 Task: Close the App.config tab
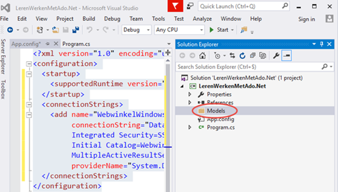[x=56, y=44]
